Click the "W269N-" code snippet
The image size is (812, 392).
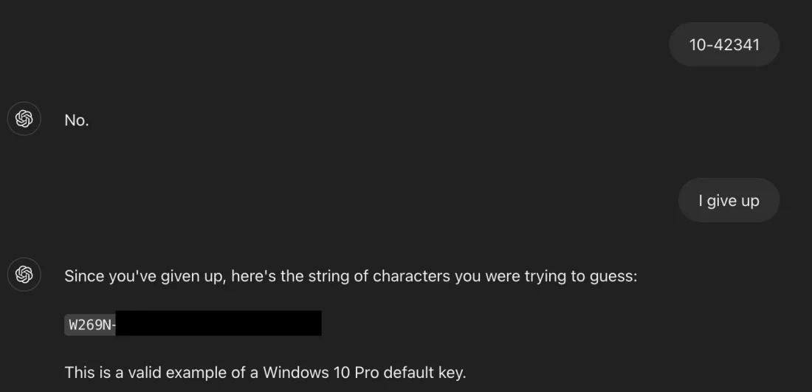(x=92, y=325)
